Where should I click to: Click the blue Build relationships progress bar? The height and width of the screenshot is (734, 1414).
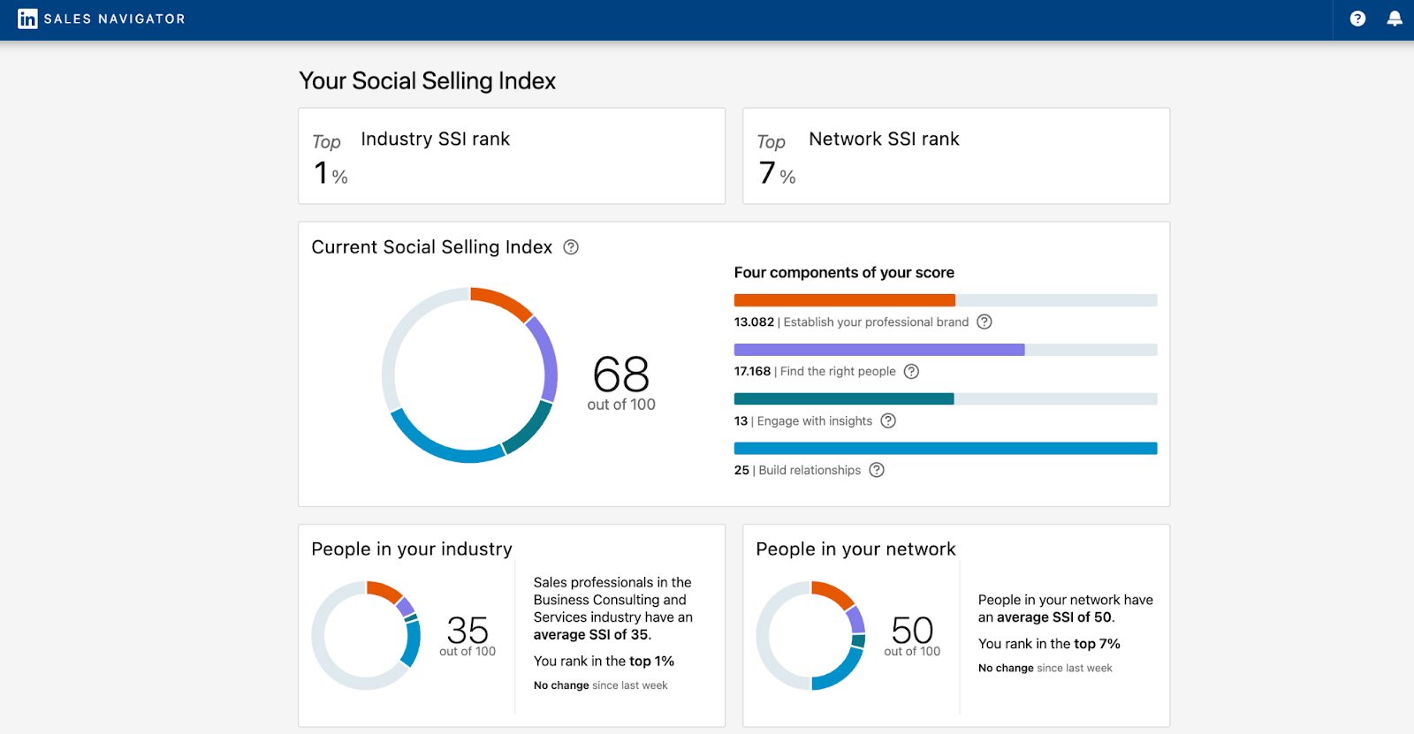pos(946,449)
